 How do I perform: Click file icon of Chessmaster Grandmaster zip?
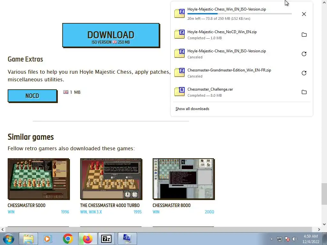point(179,73)
